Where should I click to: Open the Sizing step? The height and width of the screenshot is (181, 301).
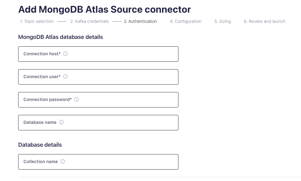point(222,21)
